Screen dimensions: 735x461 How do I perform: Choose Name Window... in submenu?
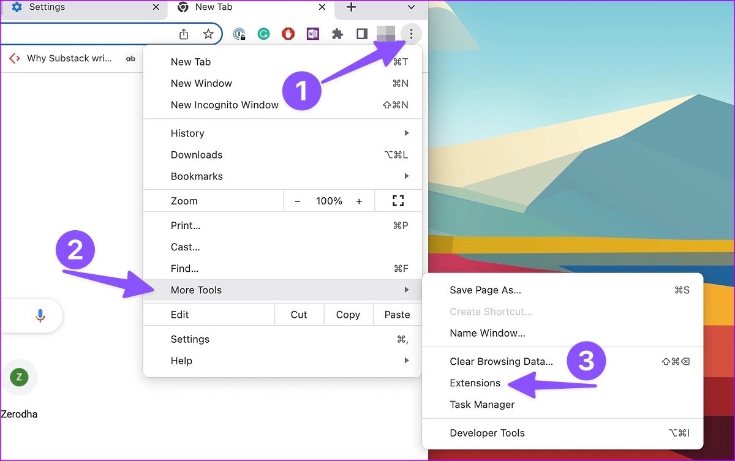(563, 333)
